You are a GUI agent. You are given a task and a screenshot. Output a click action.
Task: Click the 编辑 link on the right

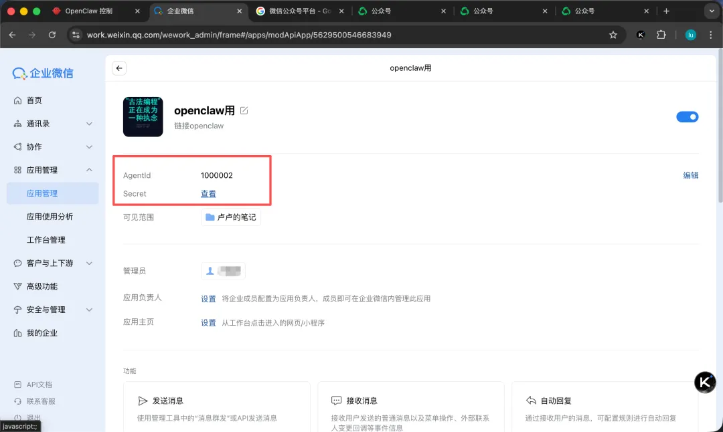690,175
